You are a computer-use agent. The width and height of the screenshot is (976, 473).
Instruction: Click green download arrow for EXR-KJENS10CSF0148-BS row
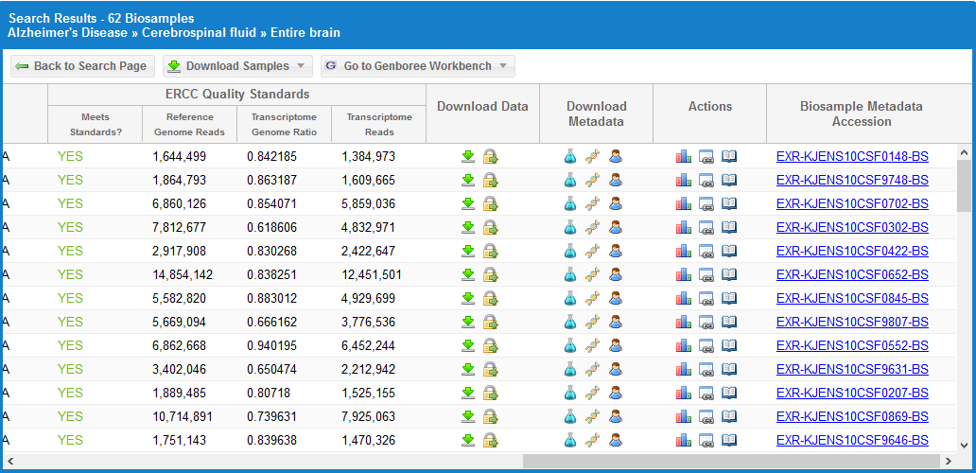pyautogui.click(x=468, y=156)
